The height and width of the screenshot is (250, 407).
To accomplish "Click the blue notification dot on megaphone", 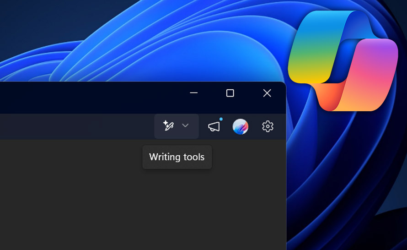I will coord(221,120).
